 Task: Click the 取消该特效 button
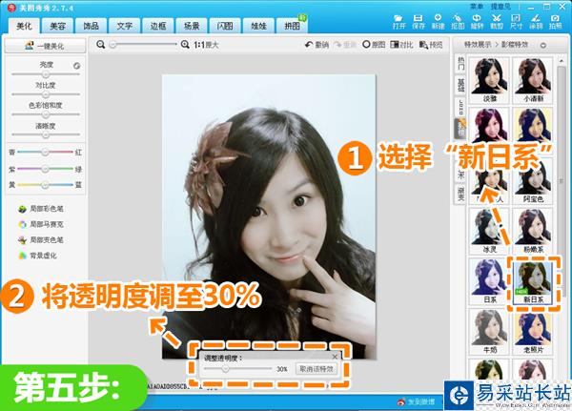[316, 369]
